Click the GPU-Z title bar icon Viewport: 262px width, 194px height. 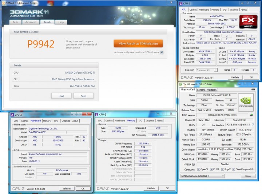(180, 84)
